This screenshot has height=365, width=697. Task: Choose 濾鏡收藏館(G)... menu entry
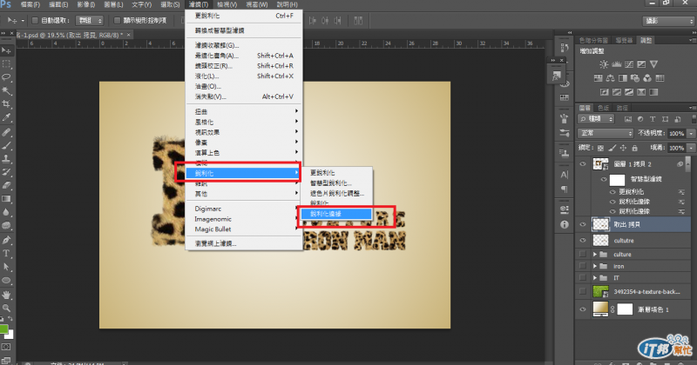pos(244,45)
